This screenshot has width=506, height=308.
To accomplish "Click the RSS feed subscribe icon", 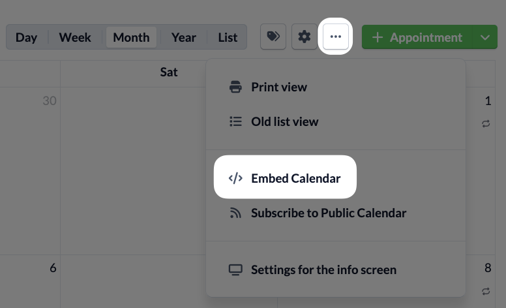I will 235,213.
